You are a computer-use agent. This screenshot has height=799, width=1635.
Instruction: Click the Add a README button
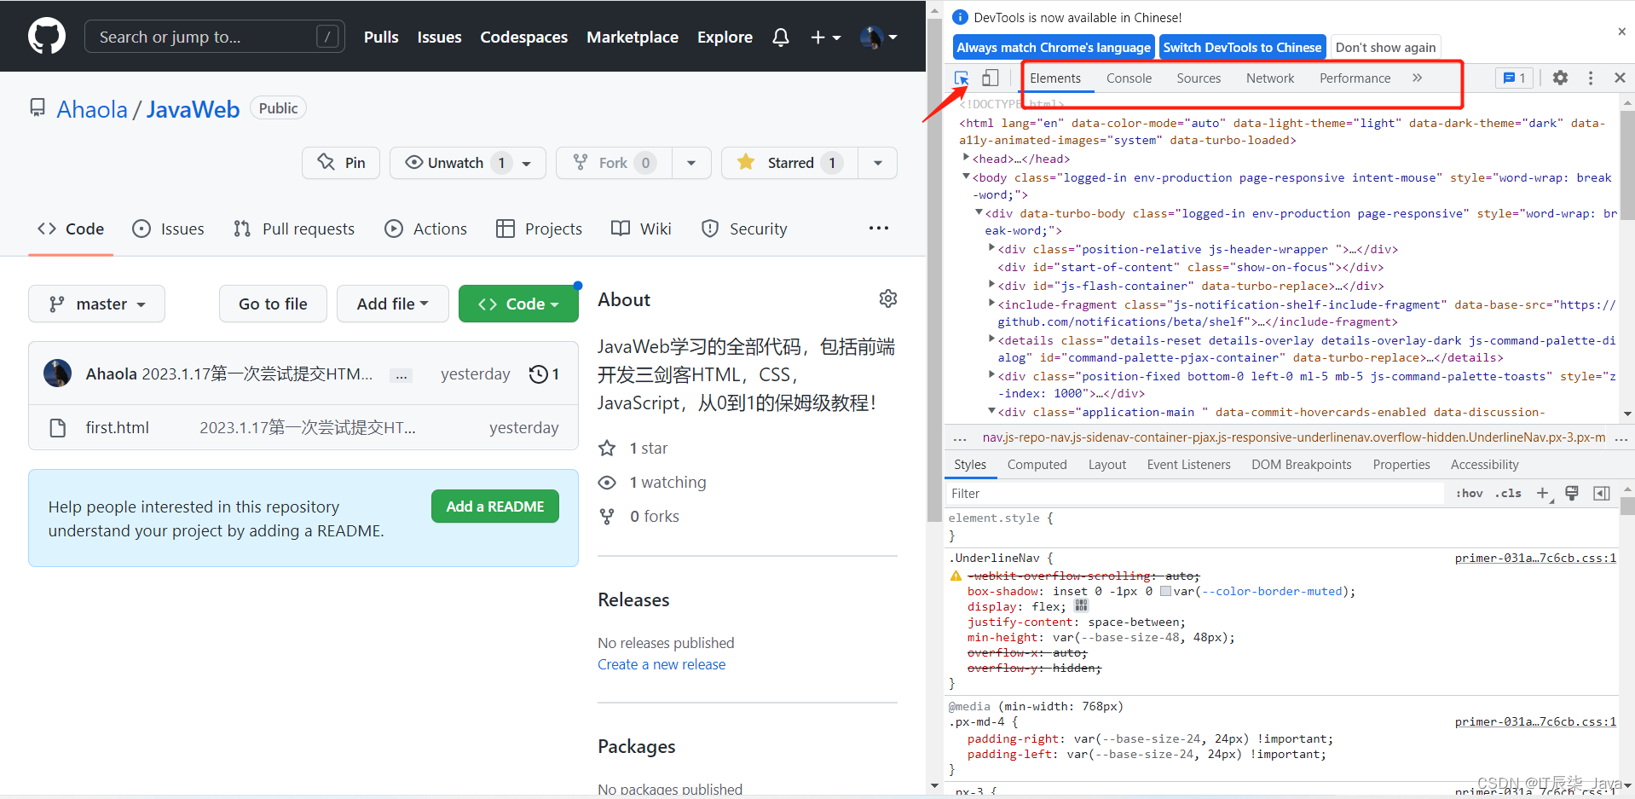[x=495, y=507]
